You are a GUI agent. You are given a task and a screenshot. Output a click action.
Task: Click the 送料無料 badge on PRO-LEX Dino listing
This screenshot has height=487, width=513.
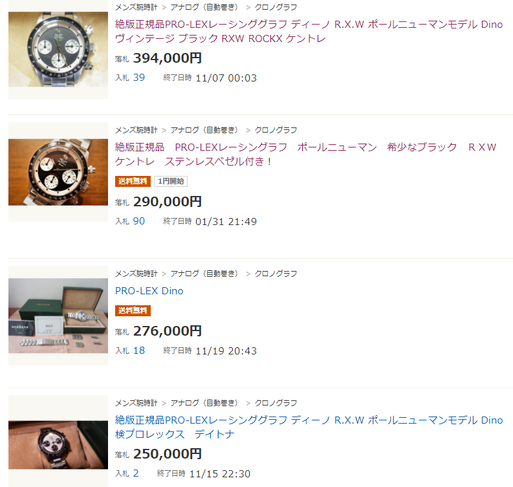point(133,310)
